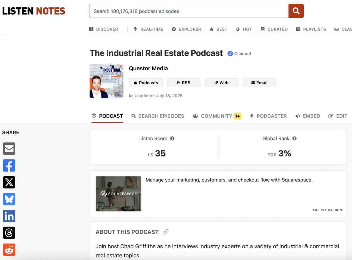
Task: Switch to the Edit tab
Action: [x=338, y=116]
